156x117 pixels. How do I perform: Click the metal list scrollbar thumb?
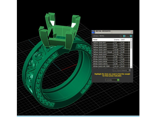[131, 45]
